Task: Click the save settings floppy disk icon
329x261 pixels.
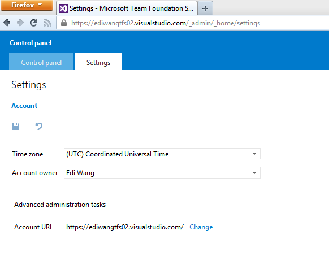Action: click(16, 127)
